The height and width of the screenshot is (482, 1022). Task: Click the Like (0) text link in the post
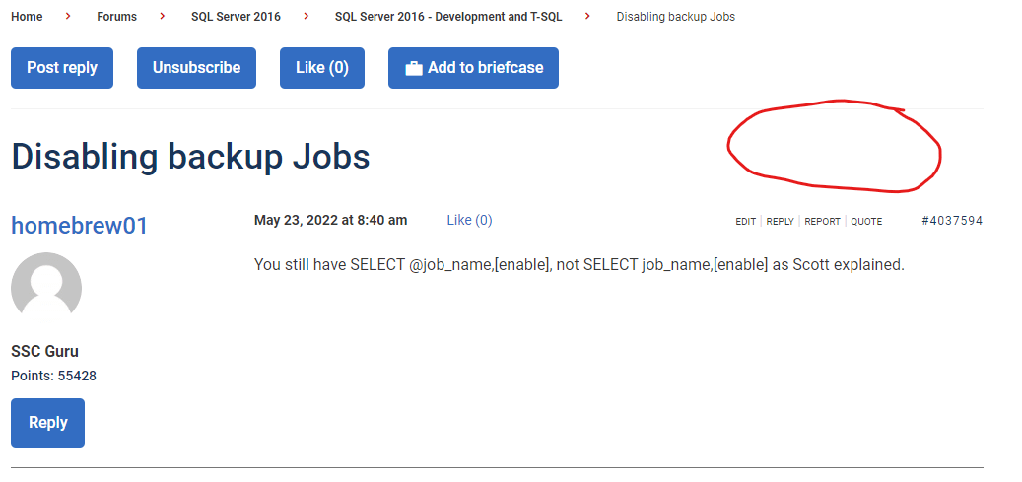click(469, 220)
